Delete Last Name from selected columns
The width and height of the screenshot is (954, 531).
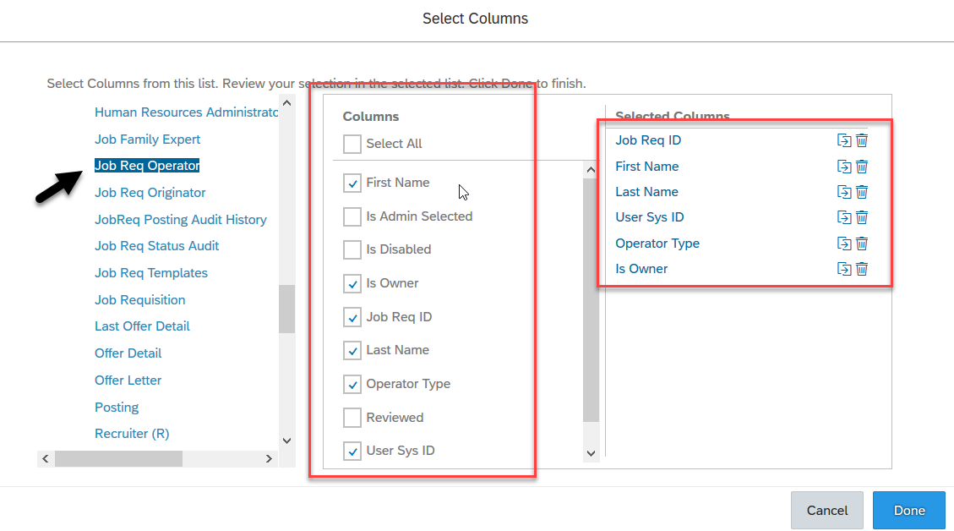click(x=862, y=192)
